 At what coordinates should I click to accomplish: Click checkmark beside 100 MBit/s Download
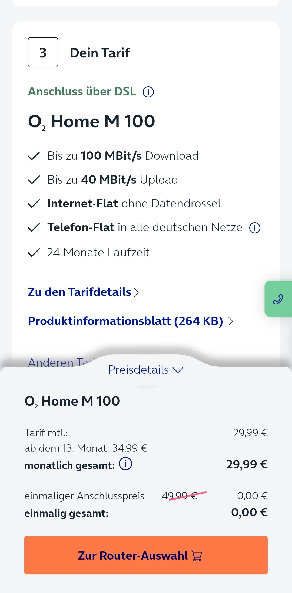pyautogui.click(x=34, y=156)
